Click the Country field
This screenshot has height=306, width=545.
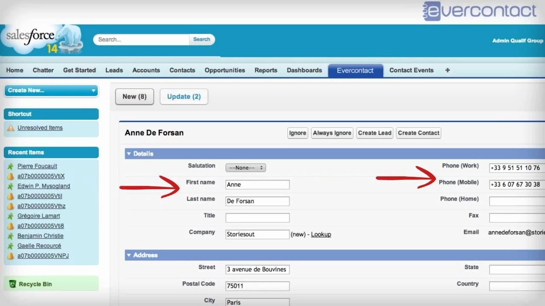pos(517,286)
